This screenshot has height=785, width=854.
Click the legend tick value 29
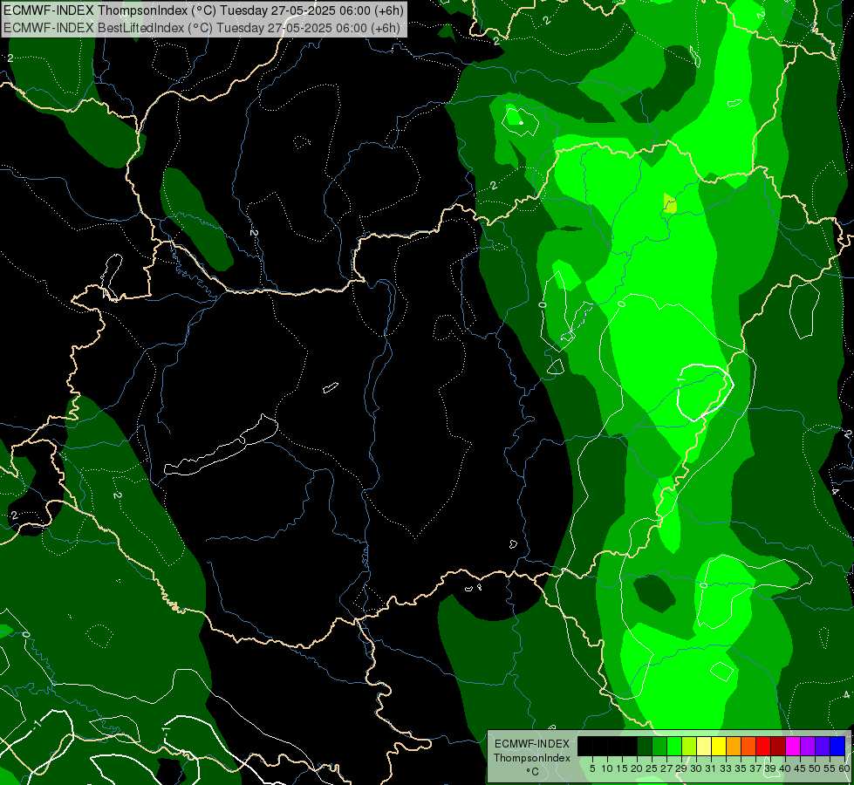681,768
